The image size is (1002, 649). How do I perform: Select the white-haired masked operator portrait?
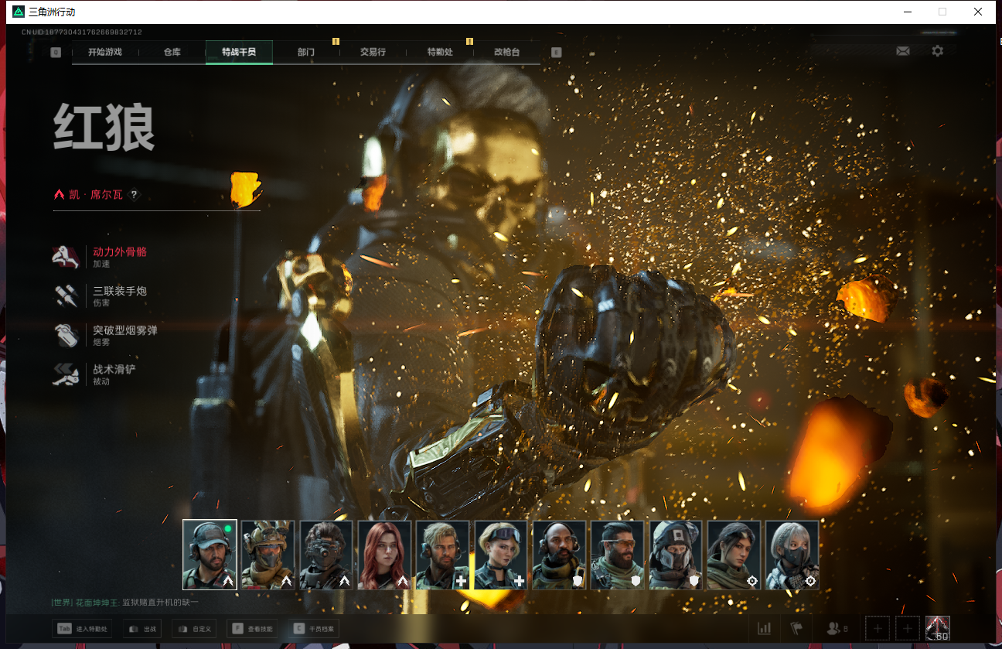[x=792, y=555]
